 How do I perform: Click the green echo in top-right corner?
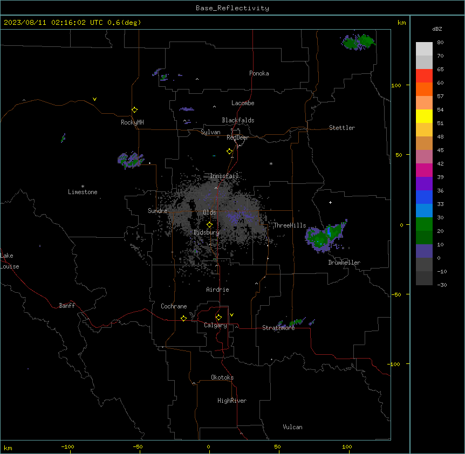(358, 42)
